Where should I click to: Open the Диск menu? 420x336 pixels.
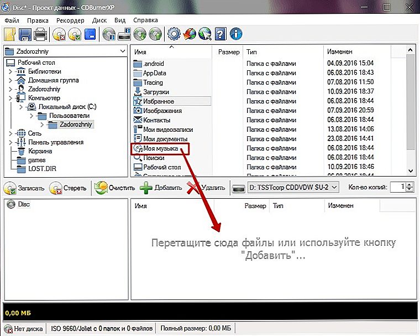pos(99,20)
